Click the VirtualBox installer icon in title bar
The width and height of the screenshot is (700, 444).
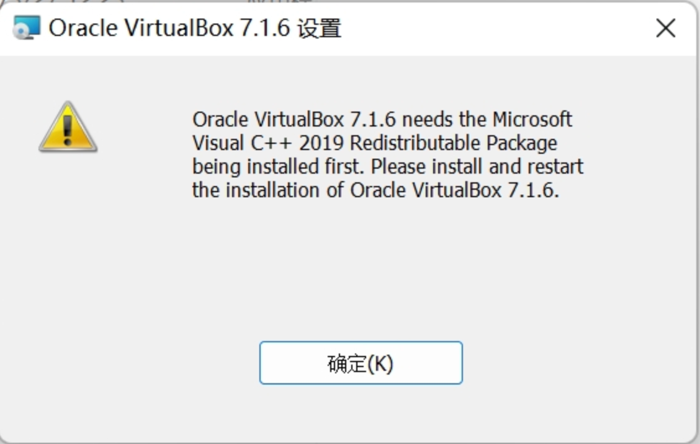point(26,28)
